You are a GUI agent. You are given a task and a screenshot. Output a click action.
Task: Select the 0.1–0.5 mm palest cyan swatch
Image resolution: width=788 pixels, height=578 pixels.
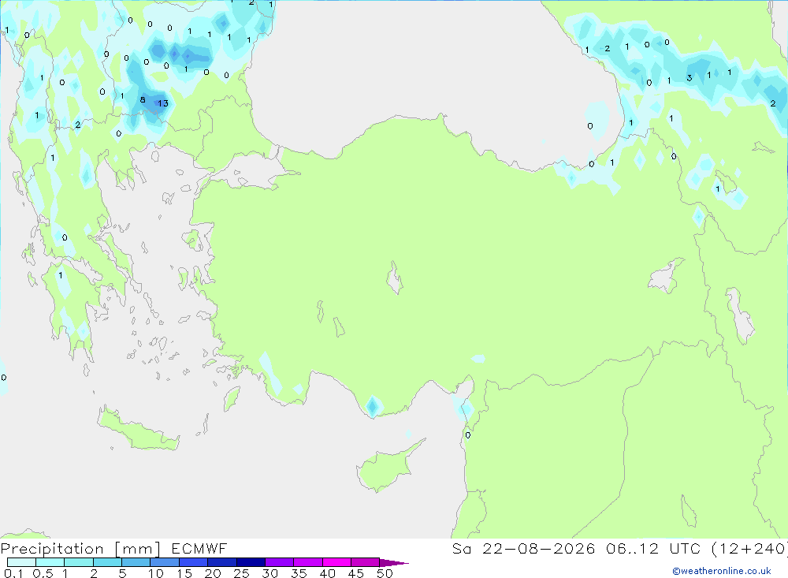pos(21,562)
